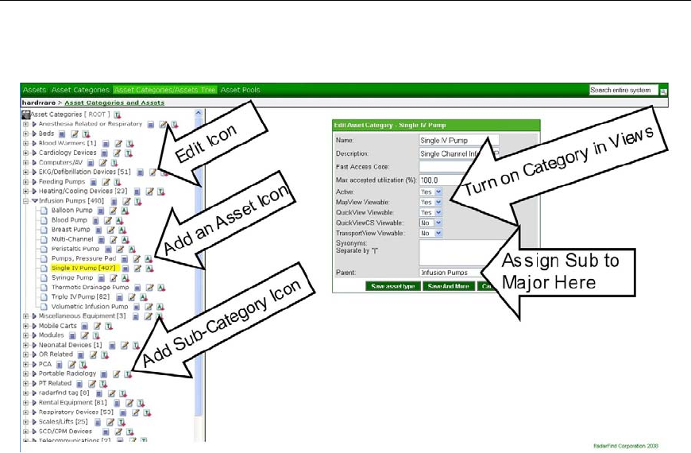Edit the Mobile Carts category
Viewport: 691px width, 453px height.
pos(97,326)
